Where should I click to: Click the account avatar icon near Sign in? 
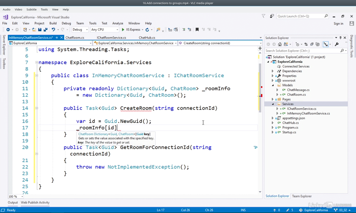[352, 23]
